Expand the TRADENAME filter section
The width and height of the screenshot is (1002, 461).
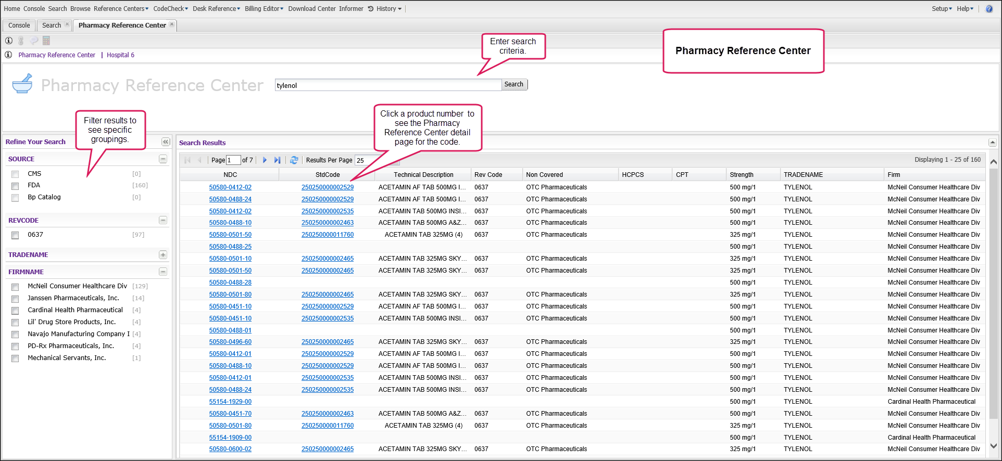tap(163, 255)
